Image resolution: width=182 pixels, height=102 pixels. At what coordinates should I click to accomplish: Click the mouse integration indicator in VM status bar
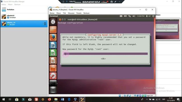(x=143, y=95)
